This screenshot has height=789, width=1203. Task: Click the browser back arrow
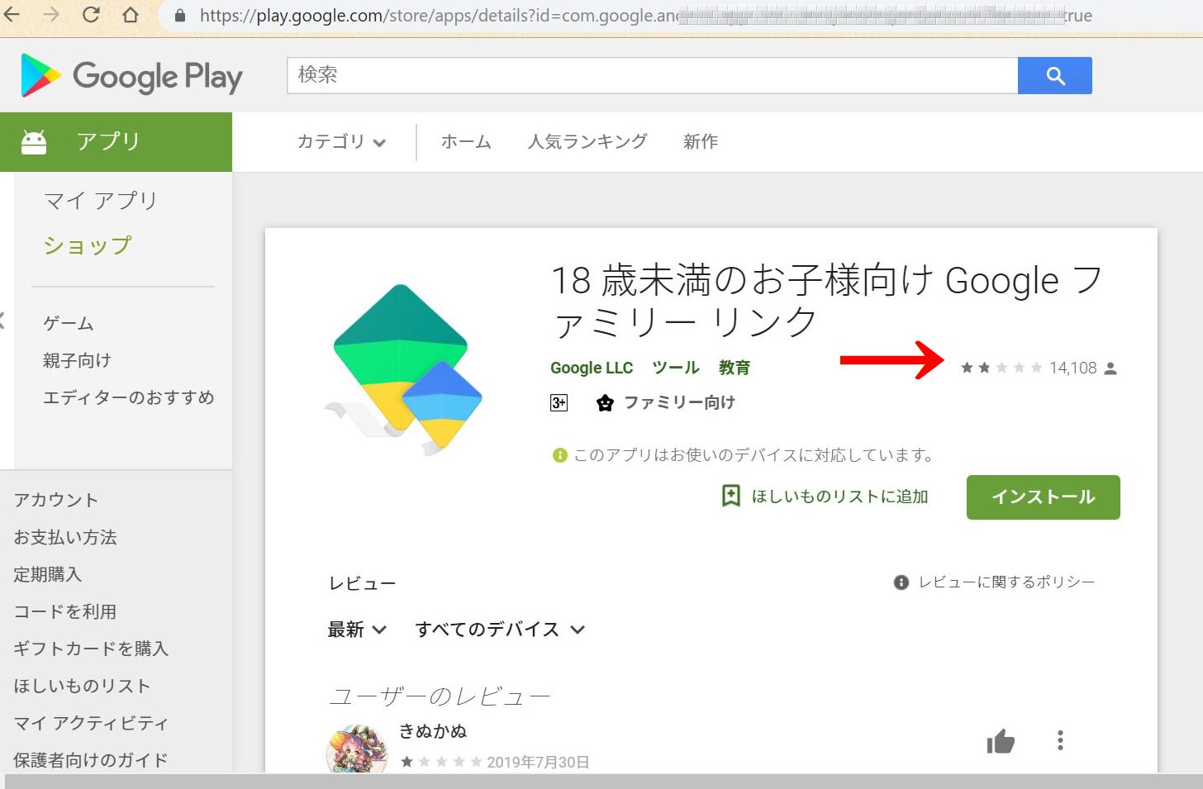coord(12,15)
